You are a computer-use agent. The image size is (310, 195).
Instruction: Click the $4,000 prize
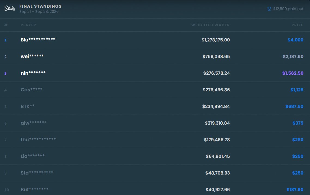click(x=295, y=40)
